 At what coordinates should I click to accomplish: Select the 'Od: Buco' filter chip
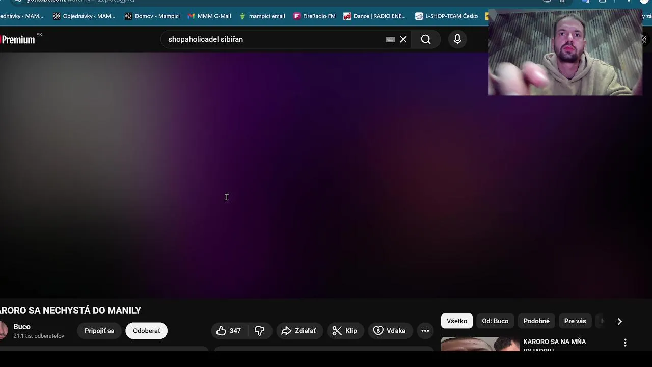pos(495,321)
